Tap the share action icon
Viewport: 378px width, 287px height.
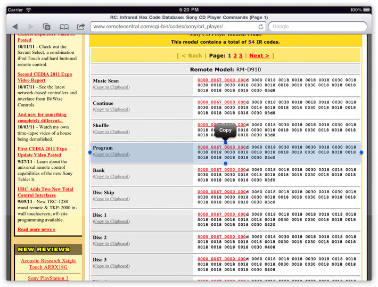tap(81, 26)
